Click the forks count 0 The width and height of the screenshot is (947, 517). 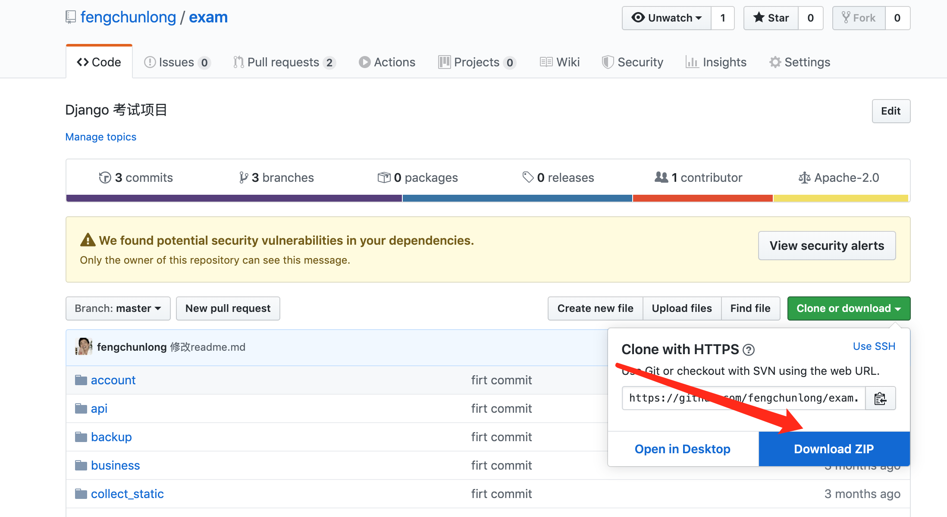point(897,18)
